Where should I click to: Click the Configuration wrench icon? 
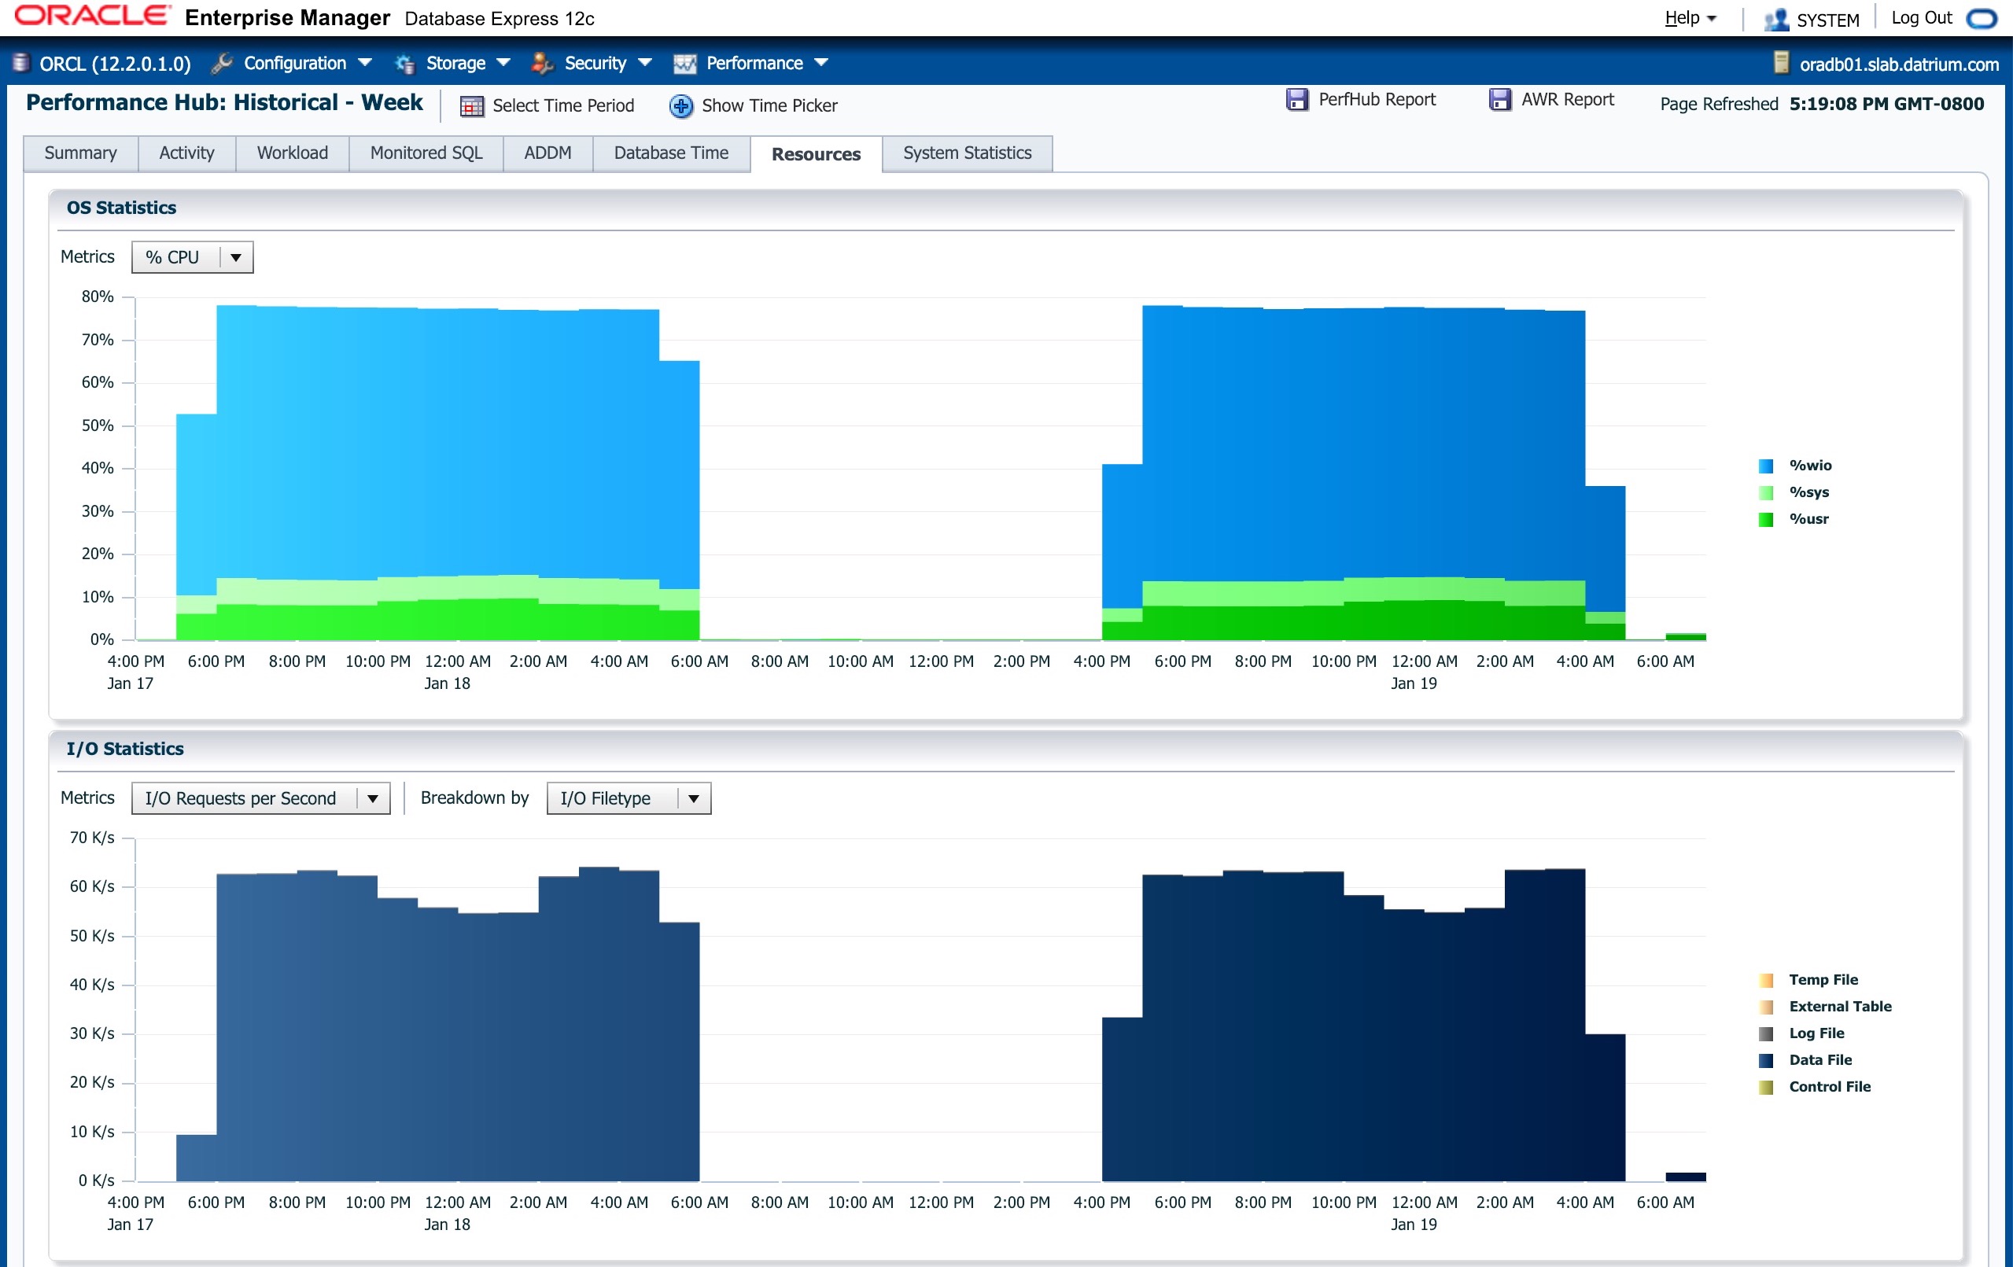(222, 63)
